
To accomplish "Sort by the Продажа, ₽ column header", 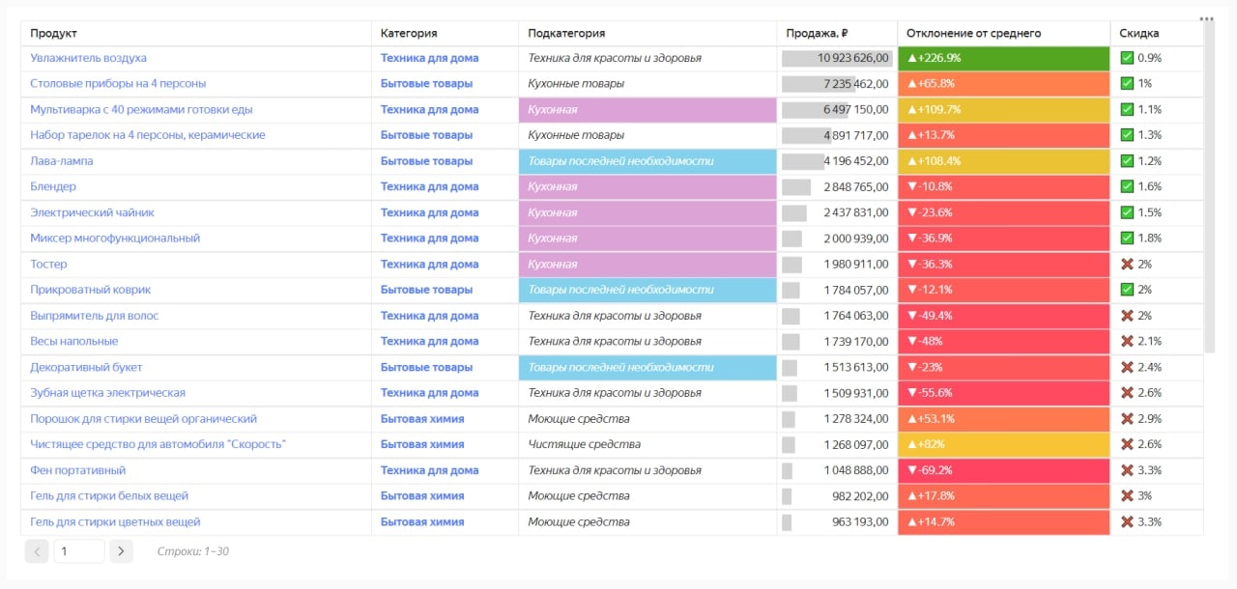I will pyautogui.click(x=818, y=33).
